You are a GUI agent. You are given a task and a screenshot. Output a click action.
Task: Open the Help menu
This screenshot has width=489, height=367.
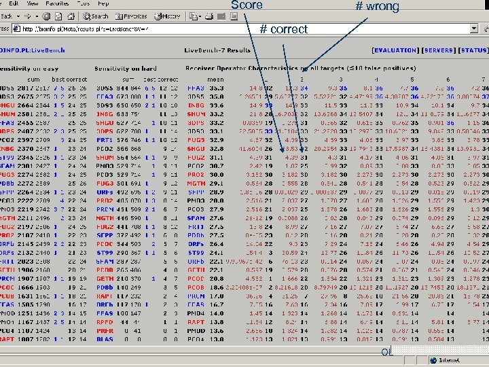pyautogui.click(x=103, y=3)
